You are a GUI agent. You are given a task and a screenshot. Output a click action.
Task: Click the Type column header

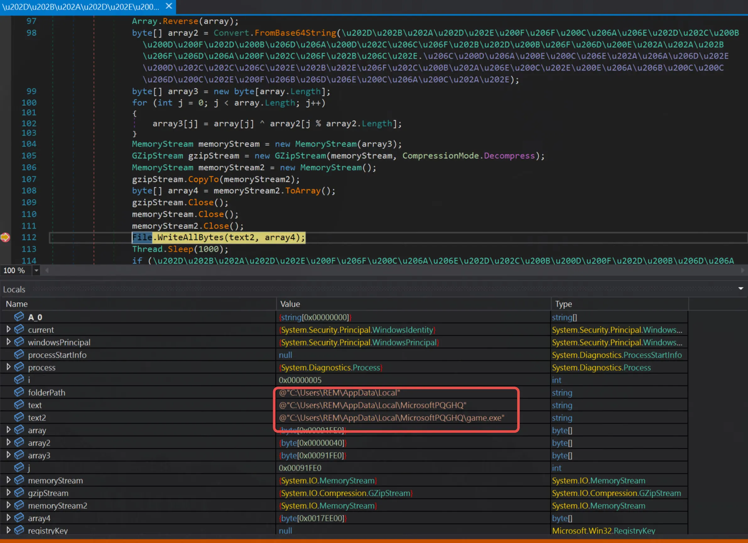[563, 304]
